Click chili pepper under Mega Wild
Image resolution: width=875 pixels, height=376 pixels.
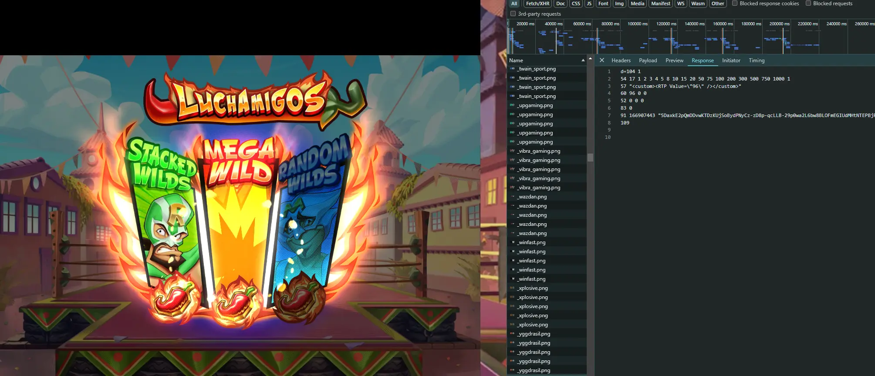coord(237,304)
